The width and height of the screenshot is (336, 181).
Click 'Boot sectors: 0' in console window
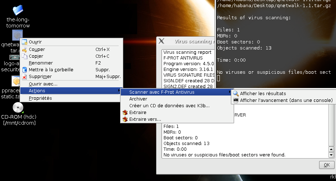[238, 42]
